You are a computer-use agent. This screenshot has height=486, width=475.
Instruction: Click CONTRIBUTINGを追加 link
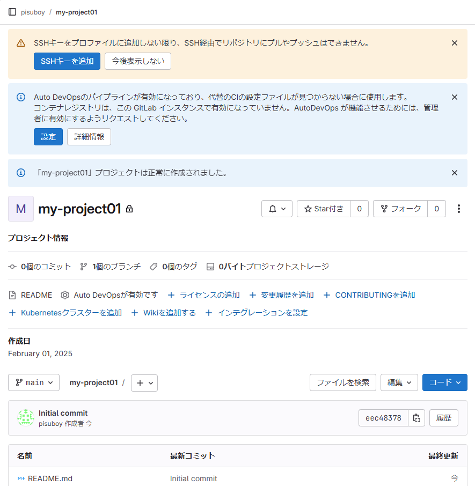click(369, 295)
